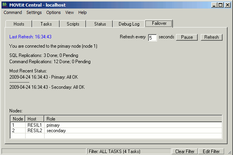Switch to the Scripts tab
Image resolution: width=233 pixels, height=155 pixels.
coord(73,24)
